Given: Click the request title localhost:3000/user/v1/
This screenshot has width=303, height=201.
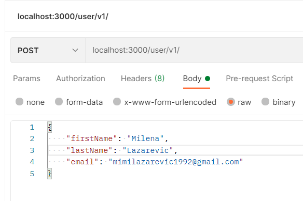Looking at the screenshot, I should tap(63, 17).
